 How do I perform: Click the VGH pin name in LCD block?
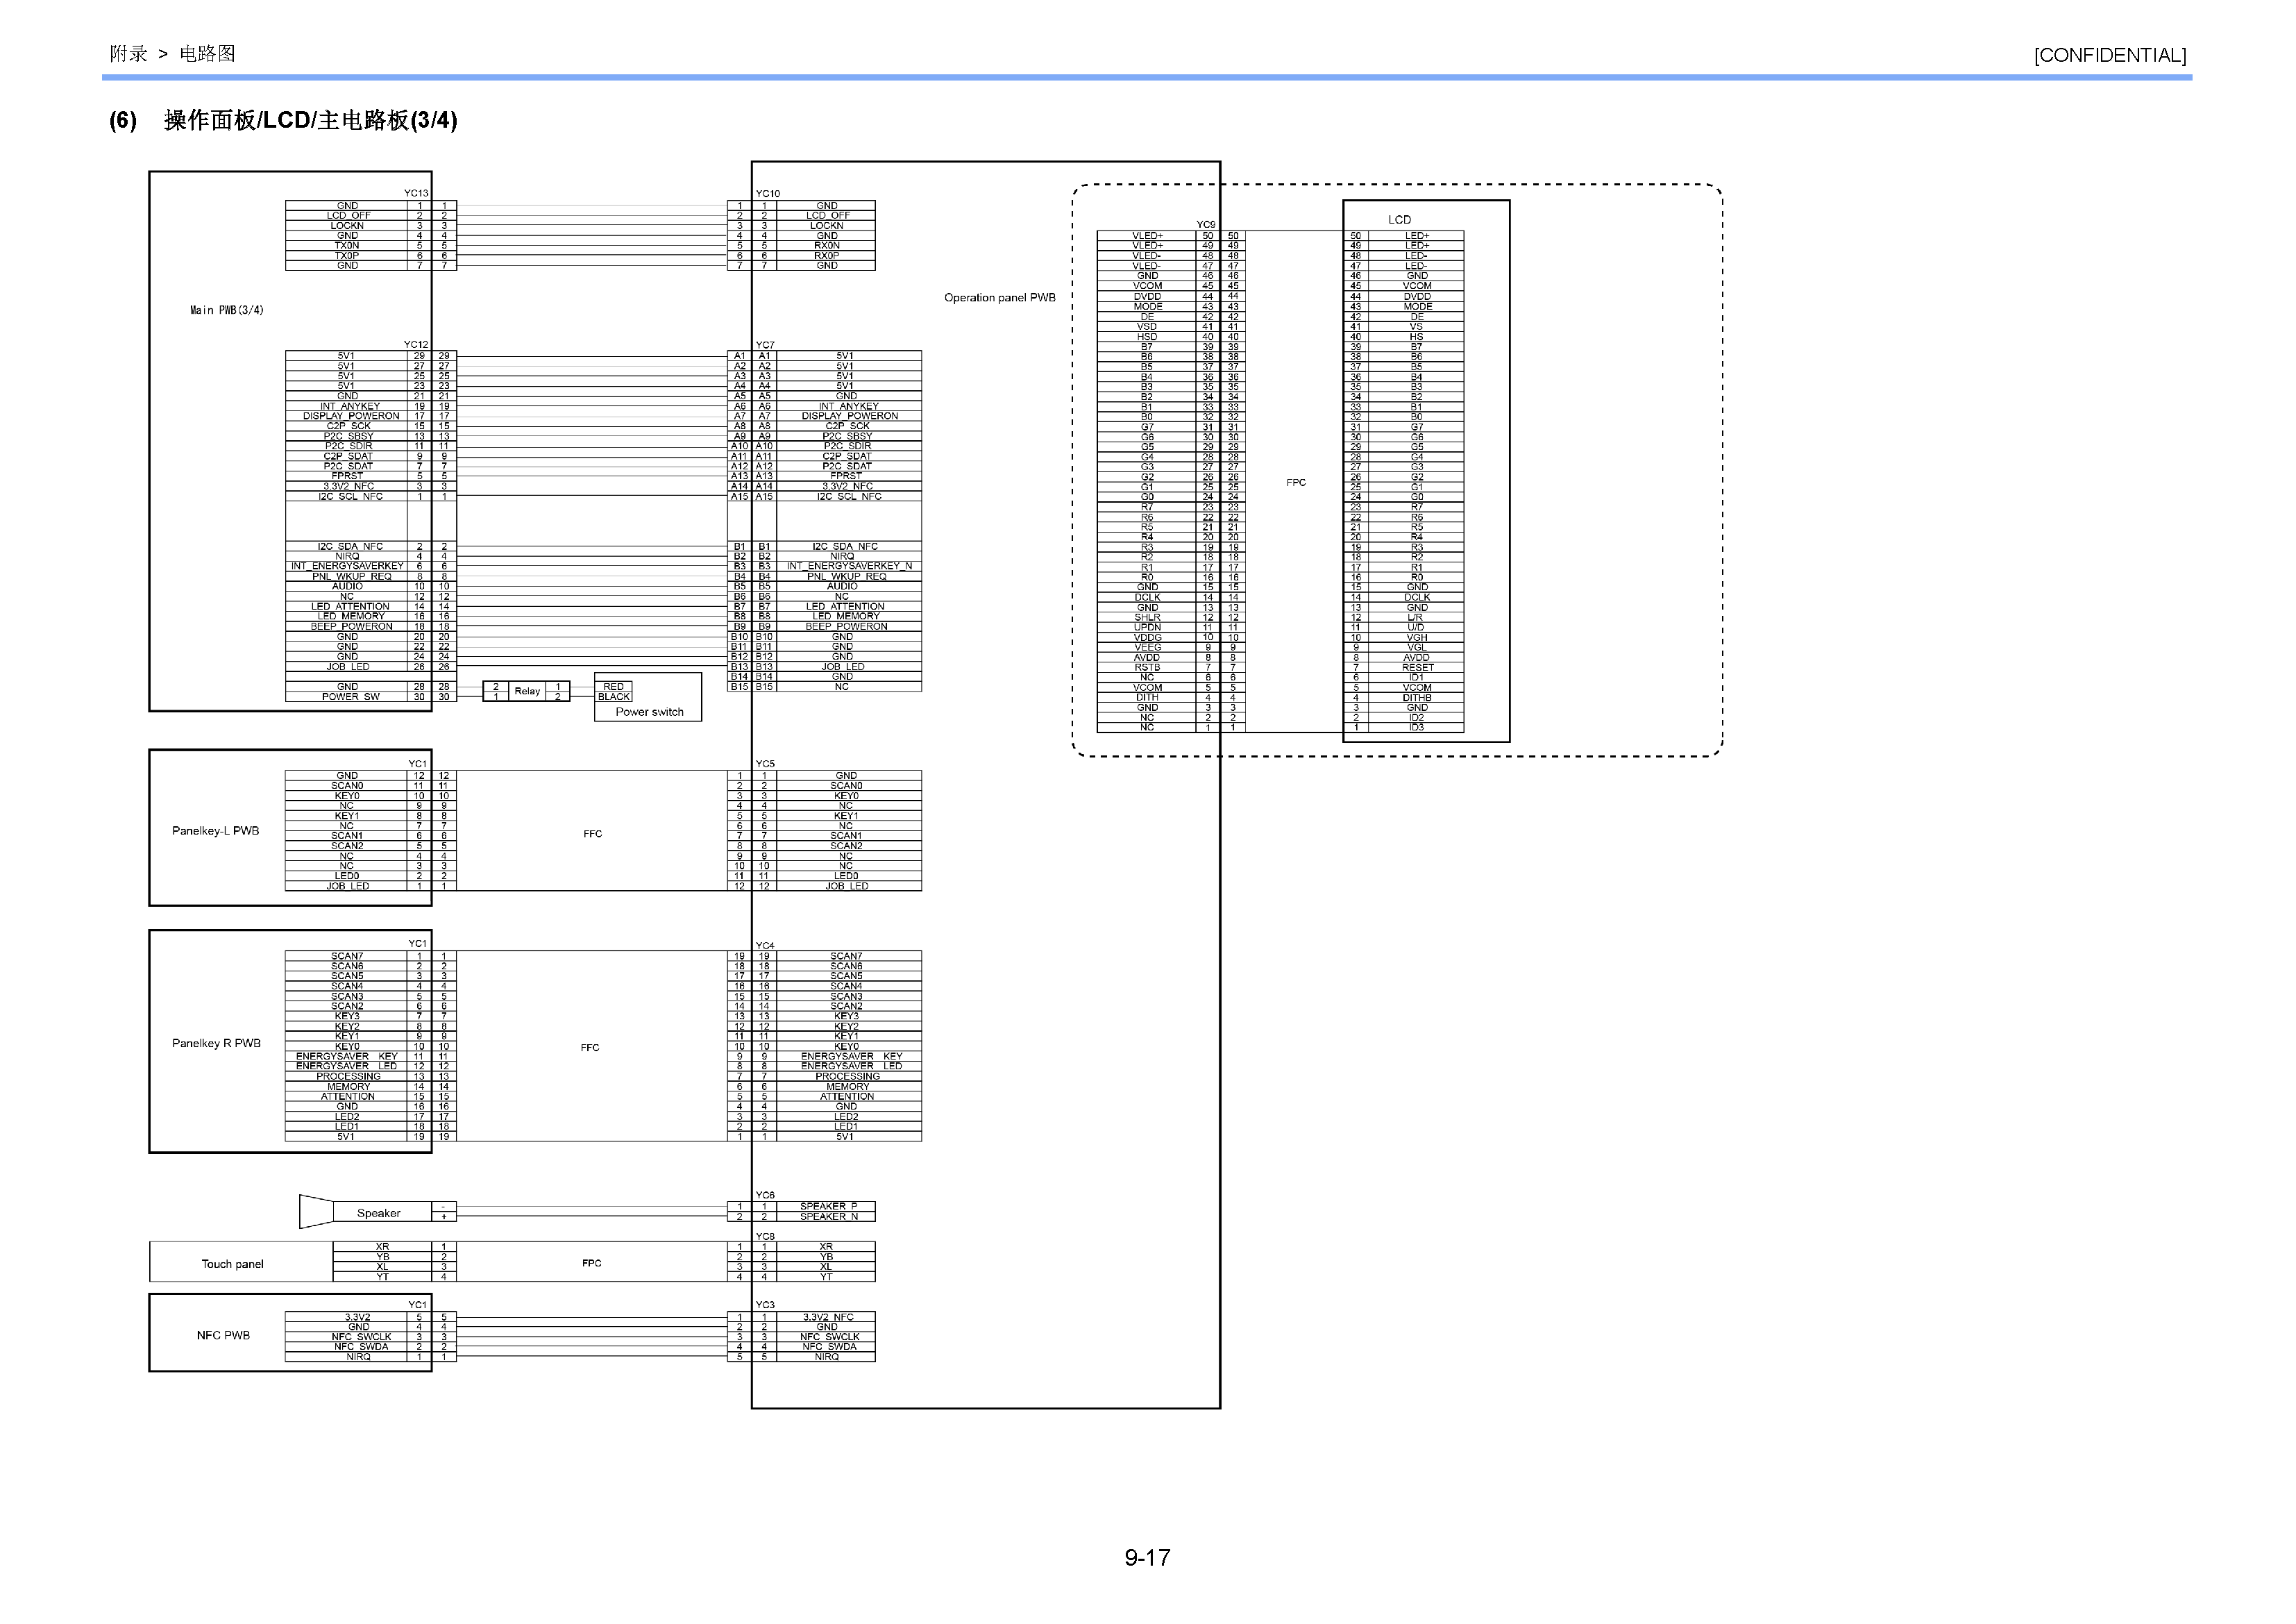[1417, 637]
